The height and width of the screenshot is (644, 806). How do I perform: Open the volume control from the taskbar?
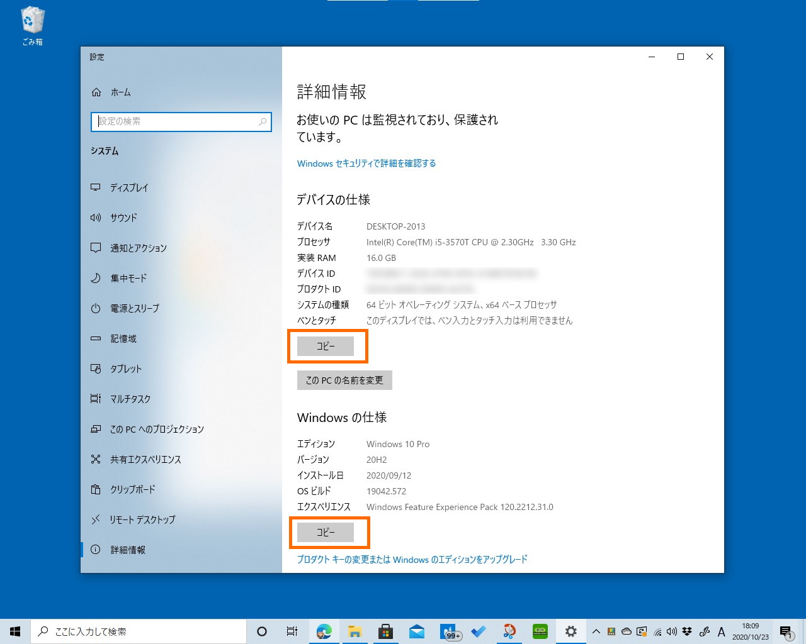[x=671, y=631]
